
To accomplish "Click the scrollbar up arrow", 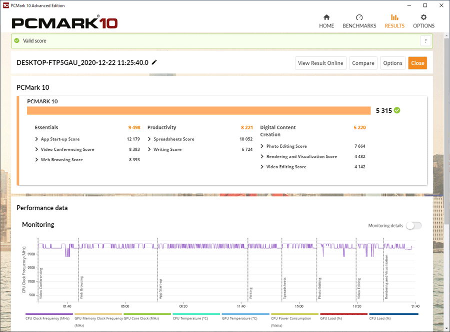I will coord(447,36).
